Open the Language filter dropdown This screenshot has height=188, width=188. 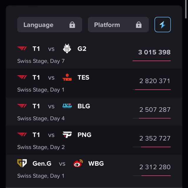[x=49, y=25]
